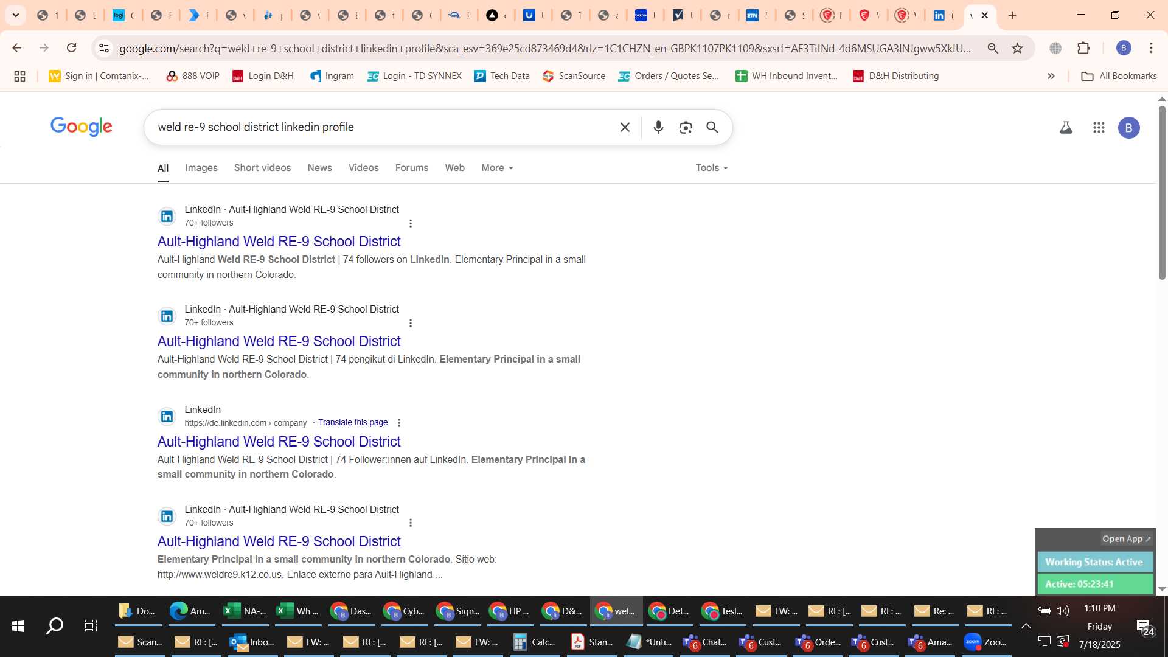The image size is (1168, 657).
Task: Open the Ingram bookmark
Action: (x=332, y=76)
